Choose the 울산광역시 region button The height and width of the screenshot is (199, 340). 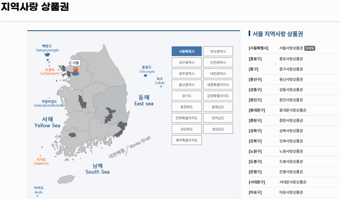187,85
